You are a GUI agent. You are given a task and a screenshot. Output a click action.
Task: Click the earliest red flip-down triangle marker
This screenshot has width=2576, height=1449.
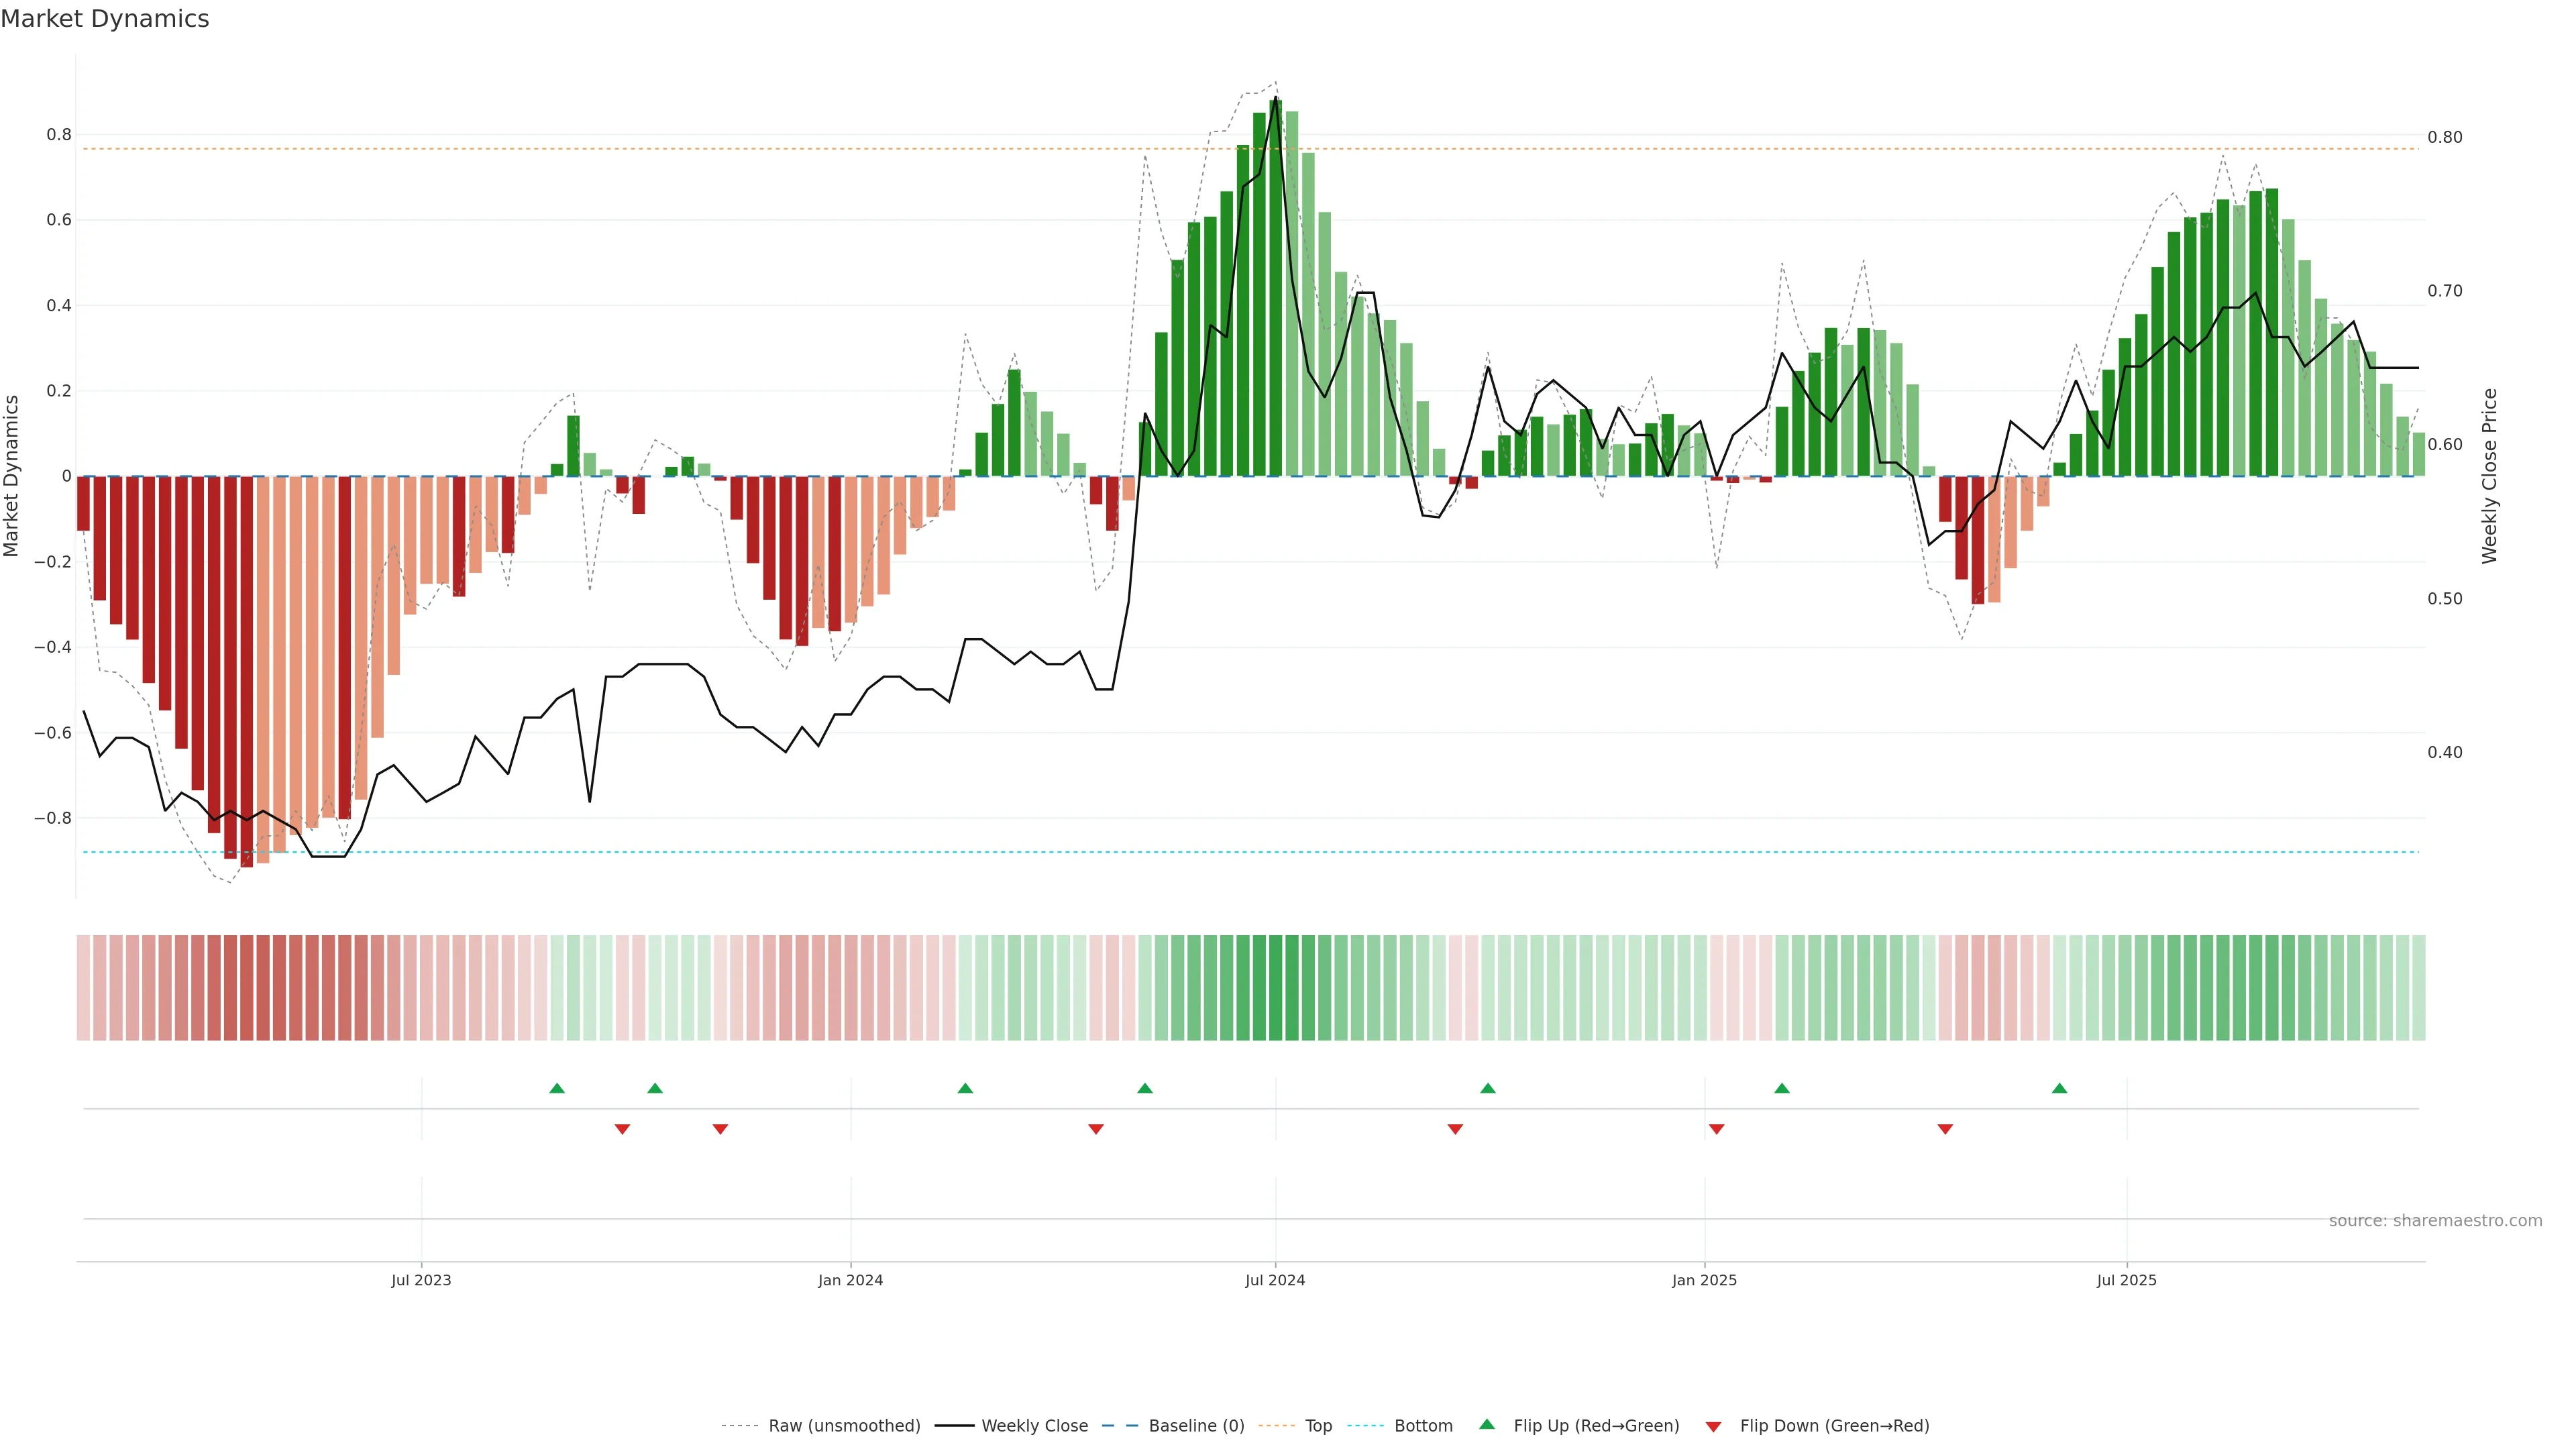pyautogui.click(x=622, y=1129)
